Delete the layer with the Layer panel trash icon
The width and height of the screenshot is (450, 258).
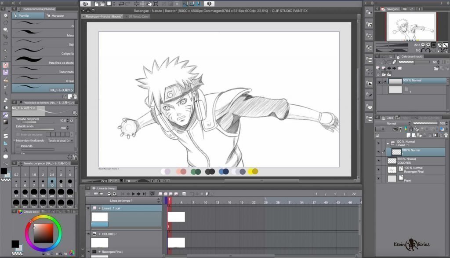pyautogui.click(x=446, y=135)
